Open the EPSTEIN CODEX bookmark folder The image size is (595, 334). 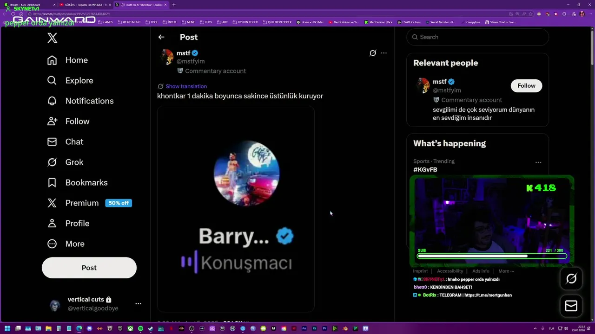pyautogui.click(x=245, y=22)
